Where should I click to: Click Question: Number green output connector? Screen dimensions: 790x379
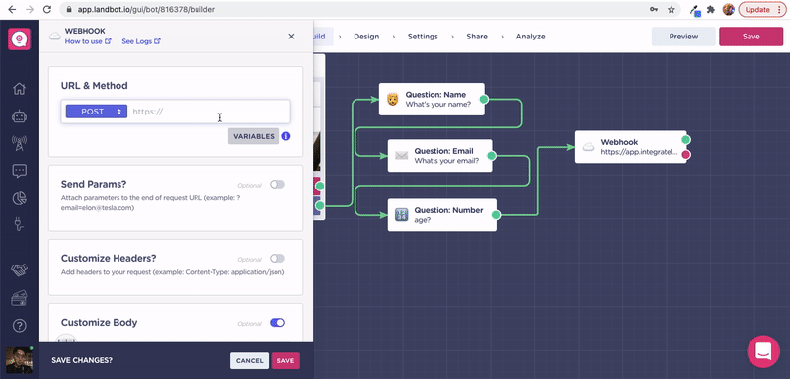pos(496,215)
